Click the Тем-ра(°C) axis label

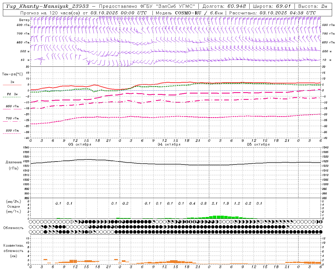pos(12,74)
